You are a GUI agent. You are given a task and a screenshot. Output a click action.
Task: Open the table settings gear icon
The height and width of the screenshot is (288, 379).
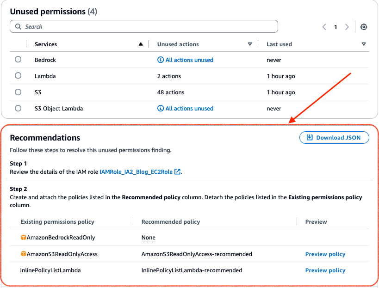[364, 27]
